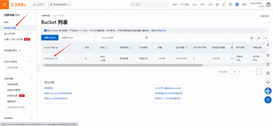This screenshot has width=273, height=126.
Task: Open the task list link
Action: point(264,16)
